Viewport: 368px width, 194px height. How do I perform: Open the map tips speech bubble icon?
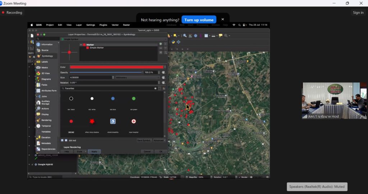(221, 36)
